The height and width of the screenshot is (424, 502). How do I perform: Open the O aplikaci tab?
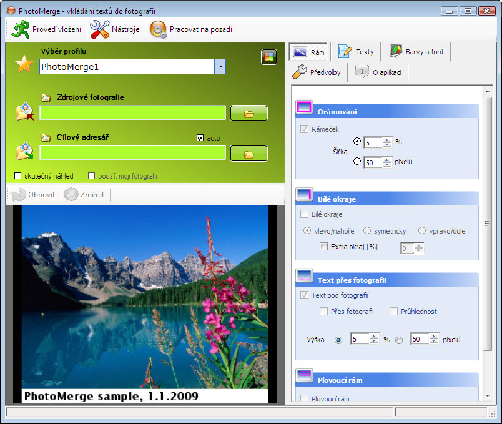[378, 72]
